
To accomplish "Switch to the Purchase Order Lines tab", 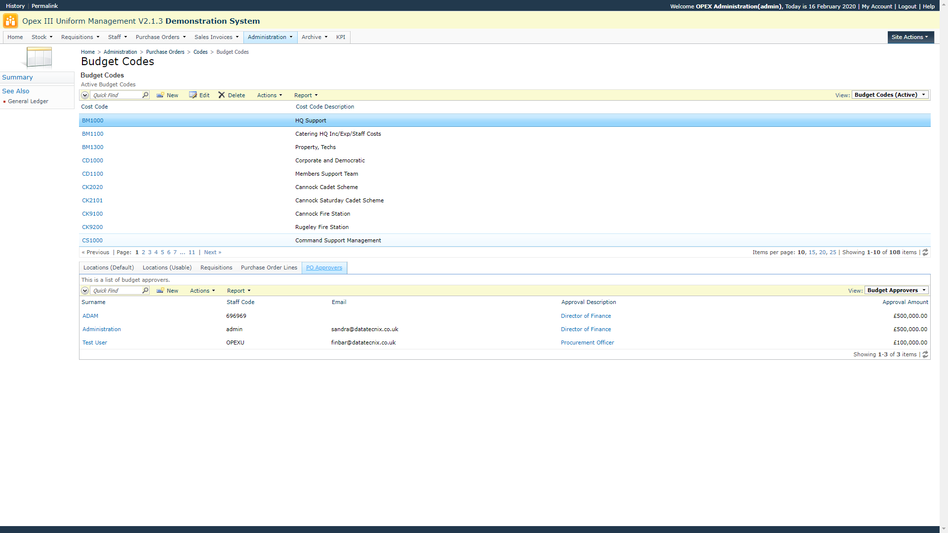I will tap(269, 267).
